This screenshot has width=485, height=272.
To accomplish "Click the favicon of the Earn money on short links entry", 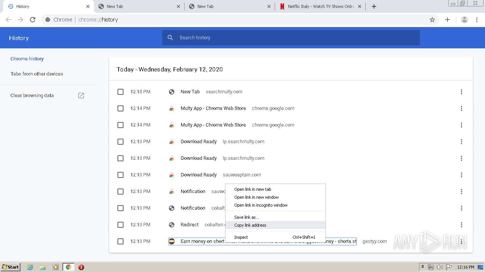I will click(172, 241).
